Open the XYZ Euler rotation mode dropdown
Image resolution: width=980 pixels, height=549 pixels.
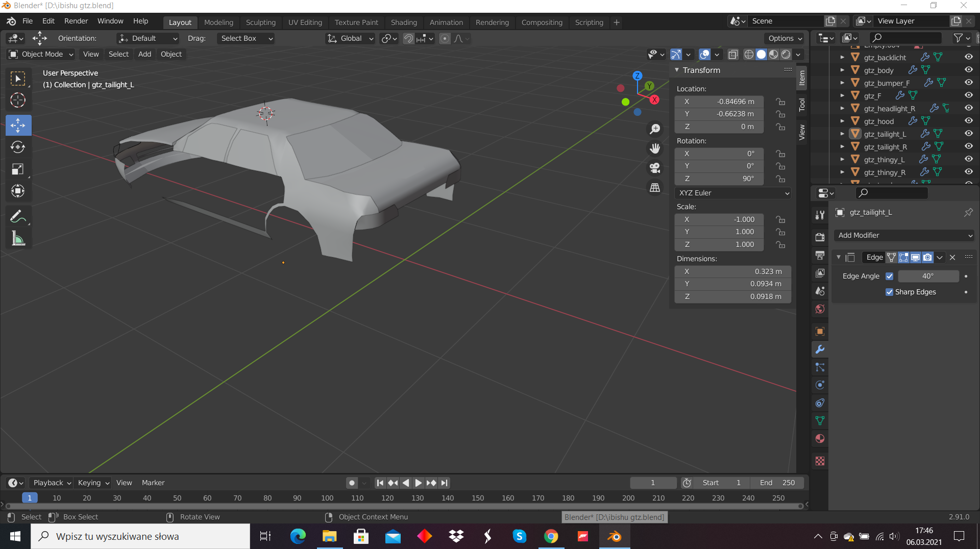[x=733, y=193]
